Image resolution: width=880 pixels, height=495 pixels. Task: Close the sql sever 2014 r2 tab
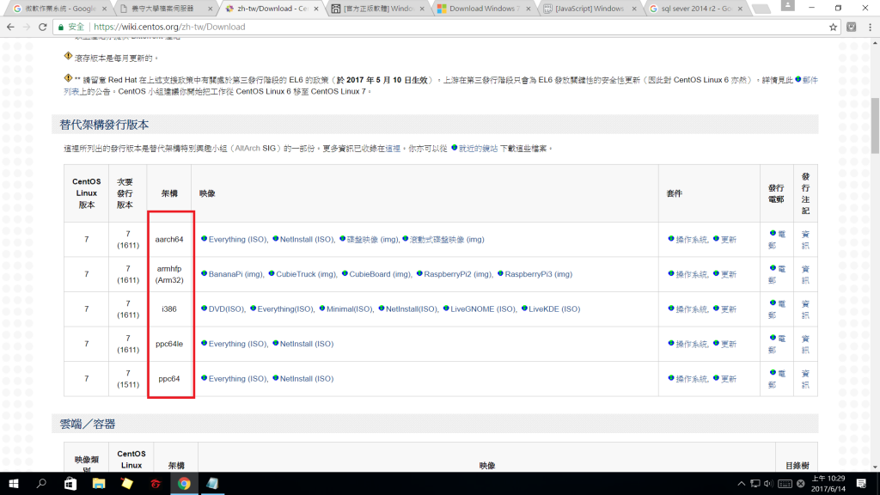[740, 9]
